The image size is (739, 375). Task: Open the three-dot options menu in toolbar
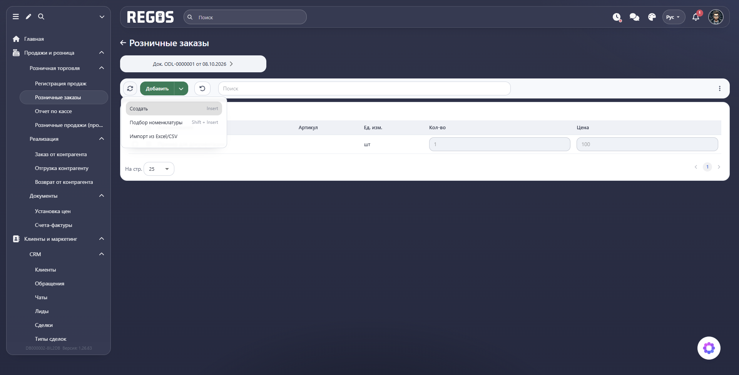[720, 88]
